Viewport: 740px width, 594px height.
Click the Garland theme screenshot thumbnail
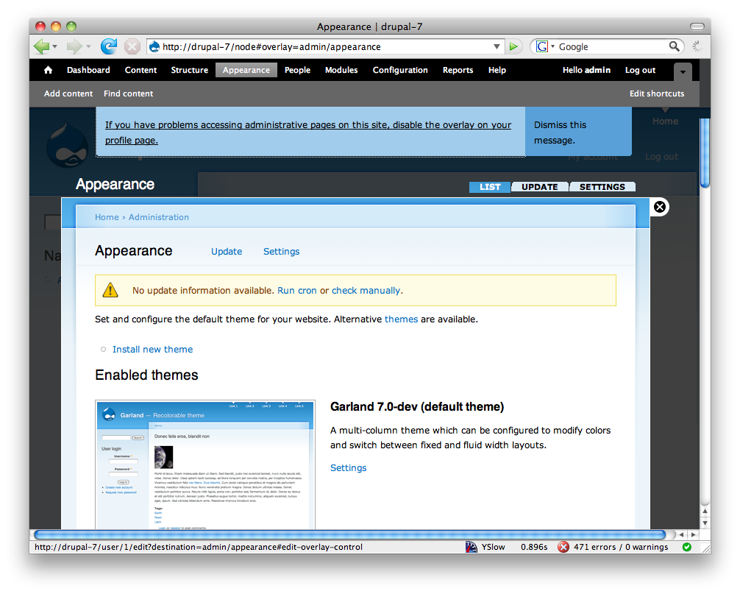tap(205, 464)
